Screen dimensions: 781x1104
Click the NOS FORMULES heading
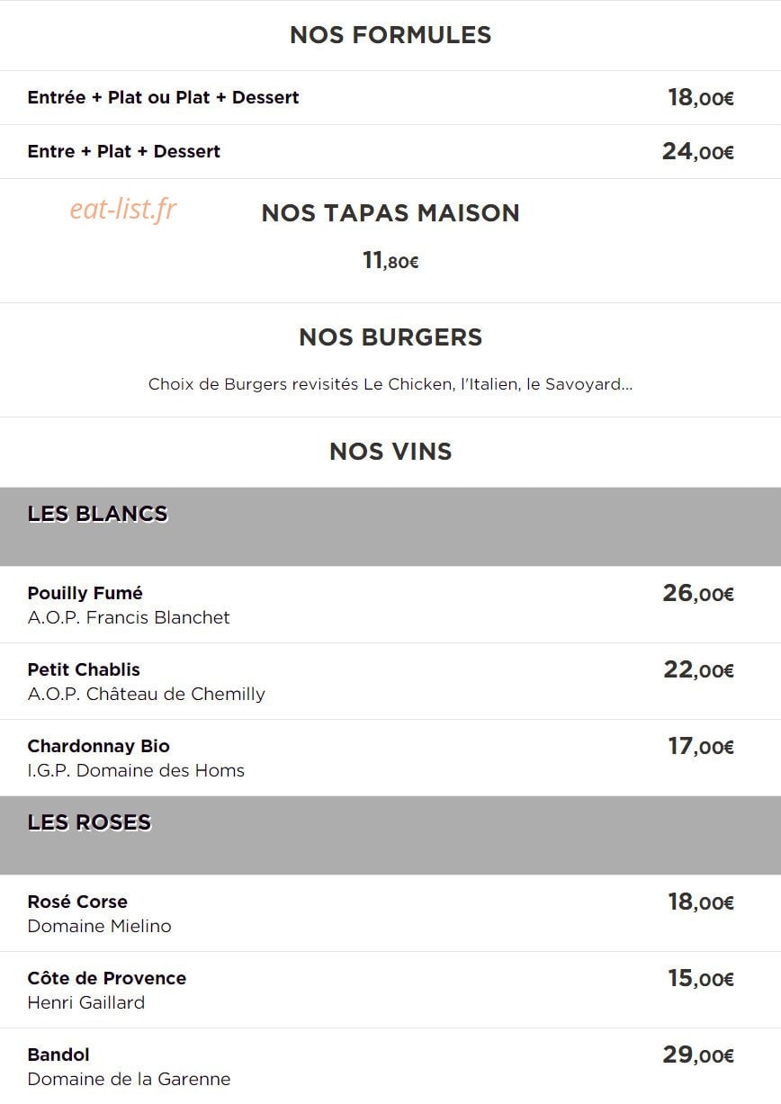point(390,35)
